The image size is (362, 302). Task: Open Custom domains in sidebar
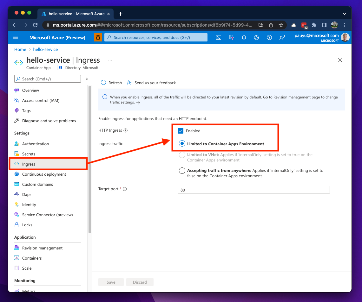point(37,184)
